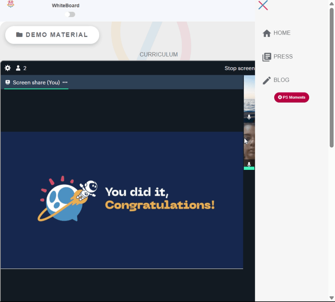
Task: Open the three-dot menu on Screen share
Action: point(65,82)
